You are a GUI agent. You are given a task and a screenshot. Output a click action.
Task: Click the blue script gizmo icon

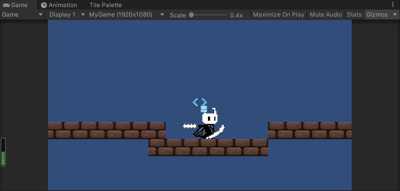(200, 102)
